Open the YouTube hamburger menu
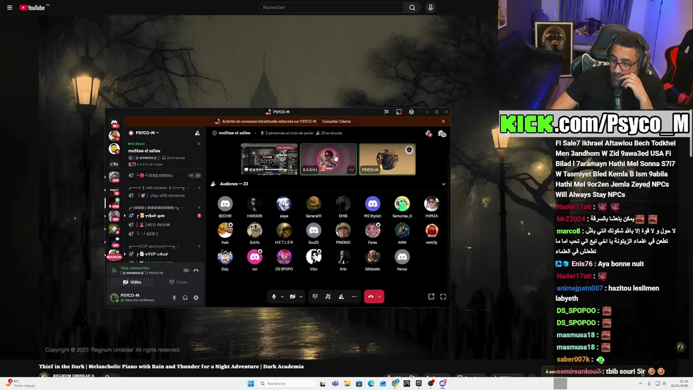Viewport: 693px width, 390px height. tap(9, 8)
